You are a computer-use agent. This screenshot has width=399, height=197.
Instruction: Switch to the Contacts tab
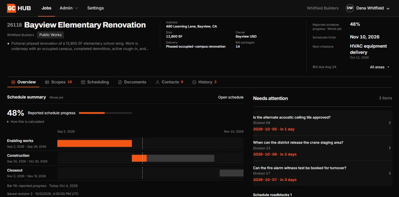tap(169, 82)
